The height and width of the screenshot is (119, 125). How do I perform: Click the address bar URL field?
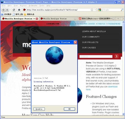[x=58, y=10]
